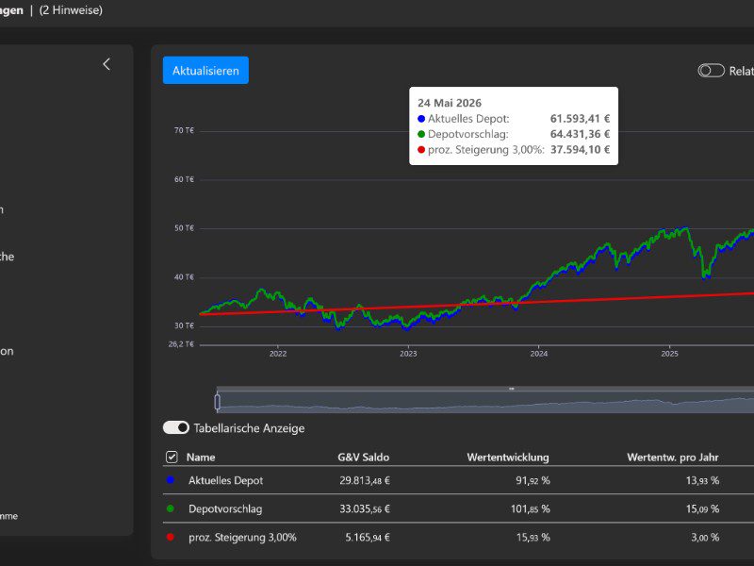Click the 15,93 % Wertentwicklung cell
Screen dimensions: 754x566
point(533,537)
